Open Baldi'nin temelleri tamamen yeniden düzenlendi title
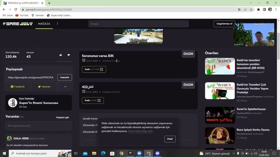280x157 pixels. 251,64
